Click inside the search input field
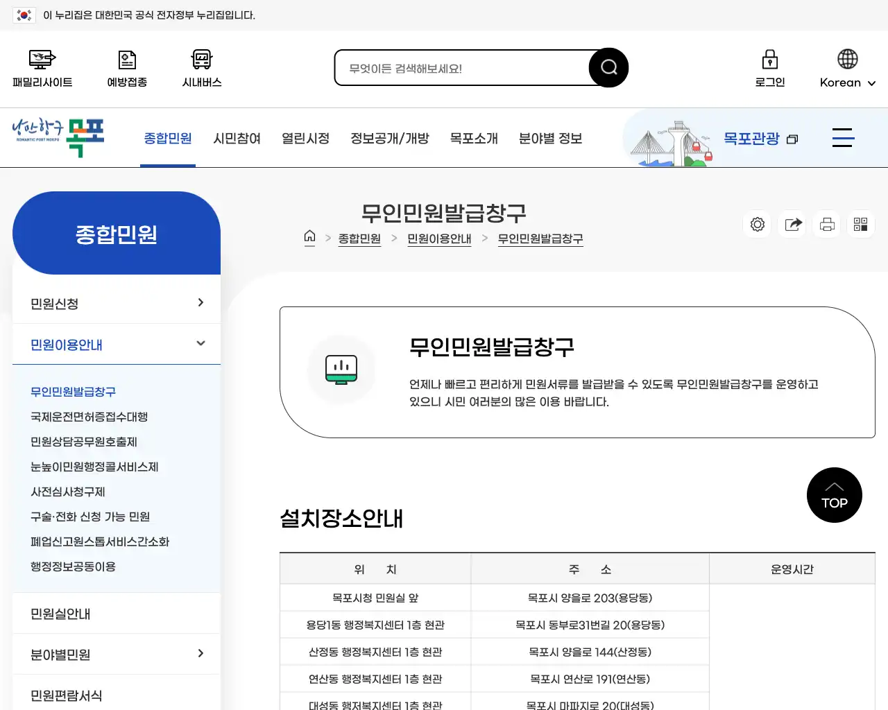Image resolution: width=888 pixels, height=710 pixels. pyautogui.click(x=458, y=67)
